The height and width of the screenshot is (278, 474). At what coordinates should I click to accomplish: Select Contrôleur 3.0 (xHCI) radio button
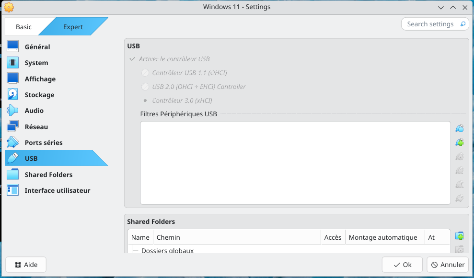[x=145, y=101]
